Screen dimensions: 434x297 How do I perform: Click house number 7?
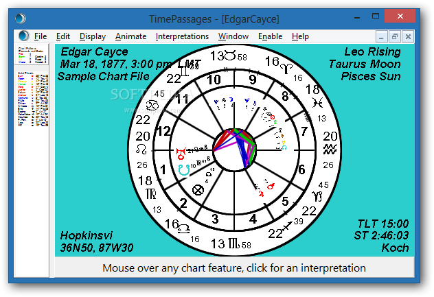(x=304, y=131)
